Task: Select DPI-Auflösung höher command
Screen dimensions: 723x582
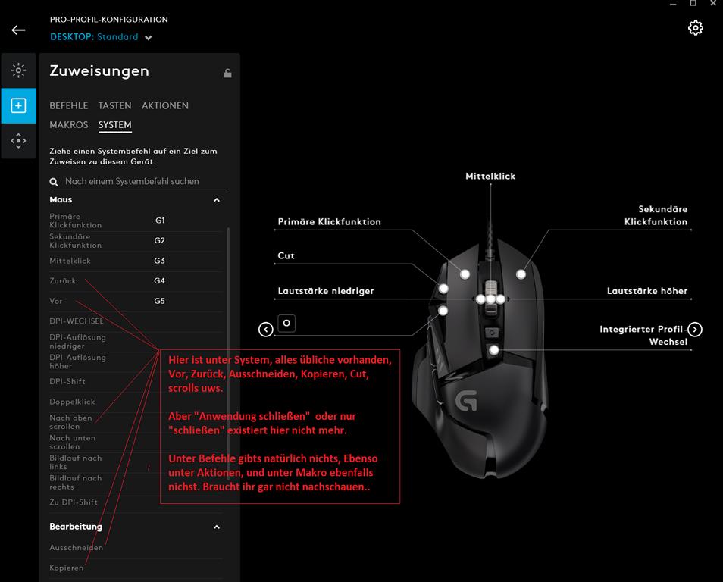Action: point(77,361)
